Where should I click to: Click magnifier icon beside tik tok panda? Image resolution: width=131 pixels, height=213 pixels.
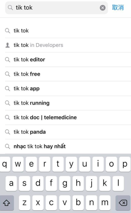pyautogui.click(x=7, y=132)
